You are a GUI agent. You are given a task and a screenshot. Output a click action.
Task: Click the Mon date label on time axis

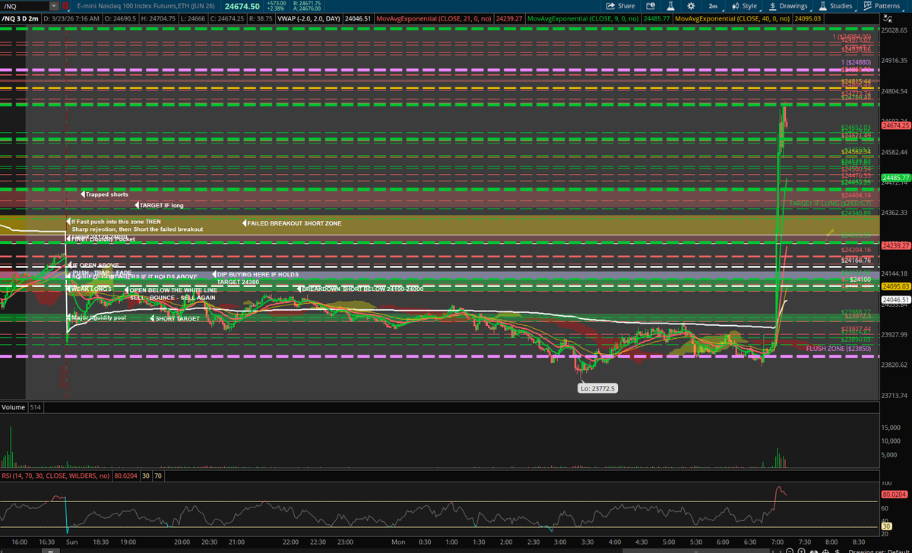397,543
